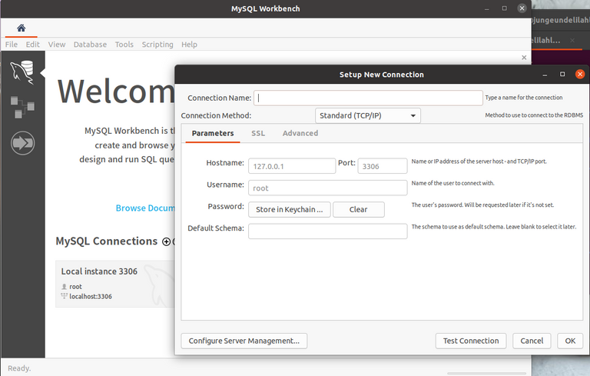The image size is (590, 376).
Task: Click Store in Keychain button
Action: 290,209
